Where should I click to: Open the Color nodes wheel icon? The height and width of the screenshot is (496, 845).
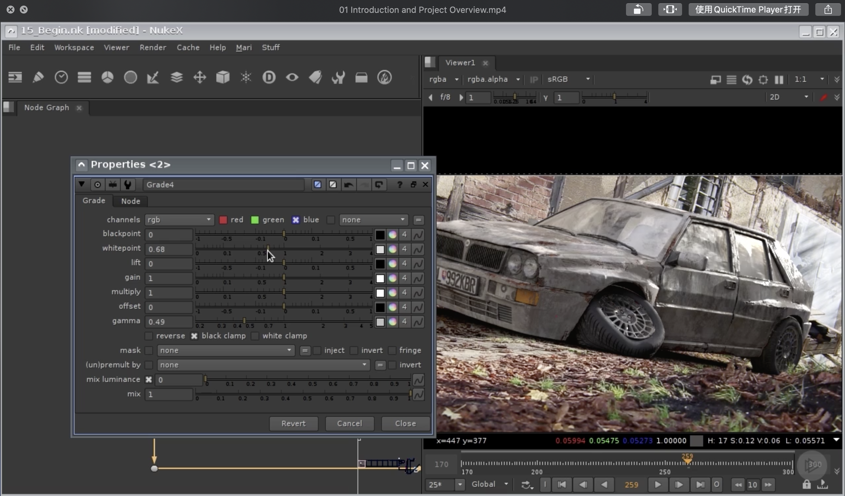tap(107, 77)
